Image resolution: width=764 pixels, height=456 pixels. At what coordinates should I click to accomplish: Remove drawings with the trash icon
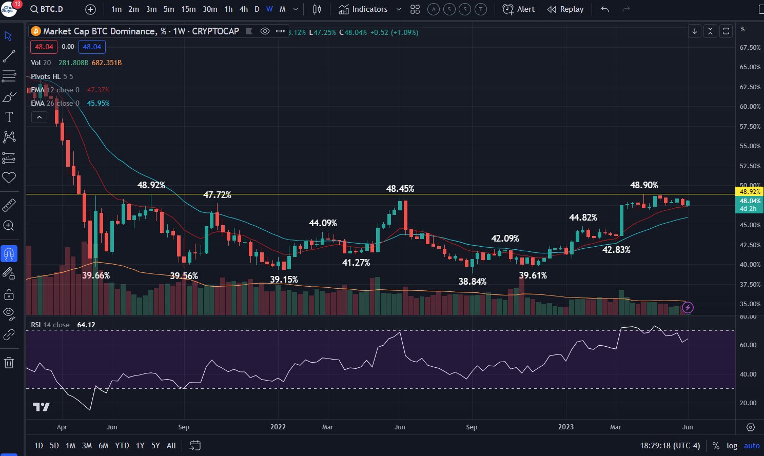click(x=9, y=363)
